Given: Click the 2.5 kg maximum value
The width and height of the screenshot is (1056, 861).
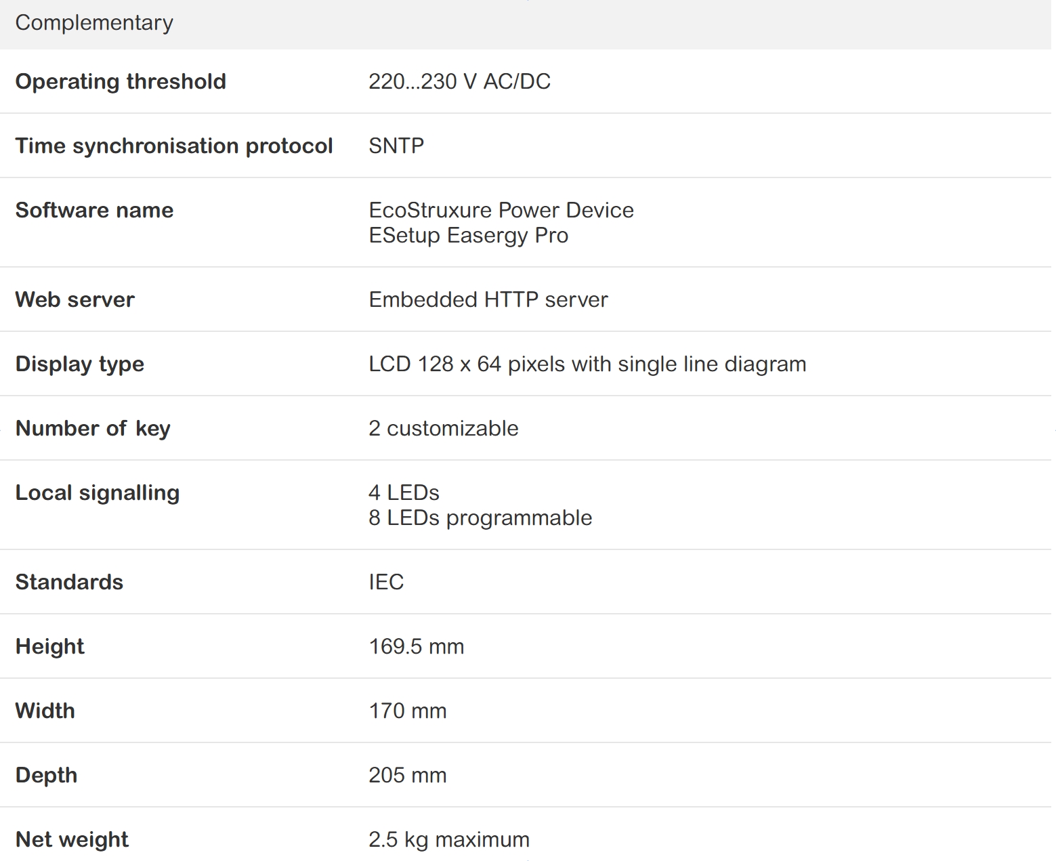Looking at the screenshot, I should [448, 839].
